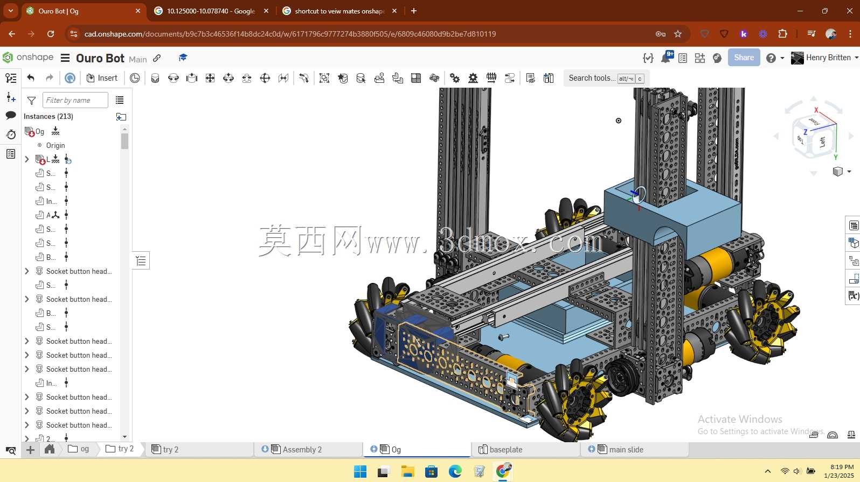Screen dimensions: 860x482
Task: Toggle the instance list view icon
Action: click(x=120, y=100)
